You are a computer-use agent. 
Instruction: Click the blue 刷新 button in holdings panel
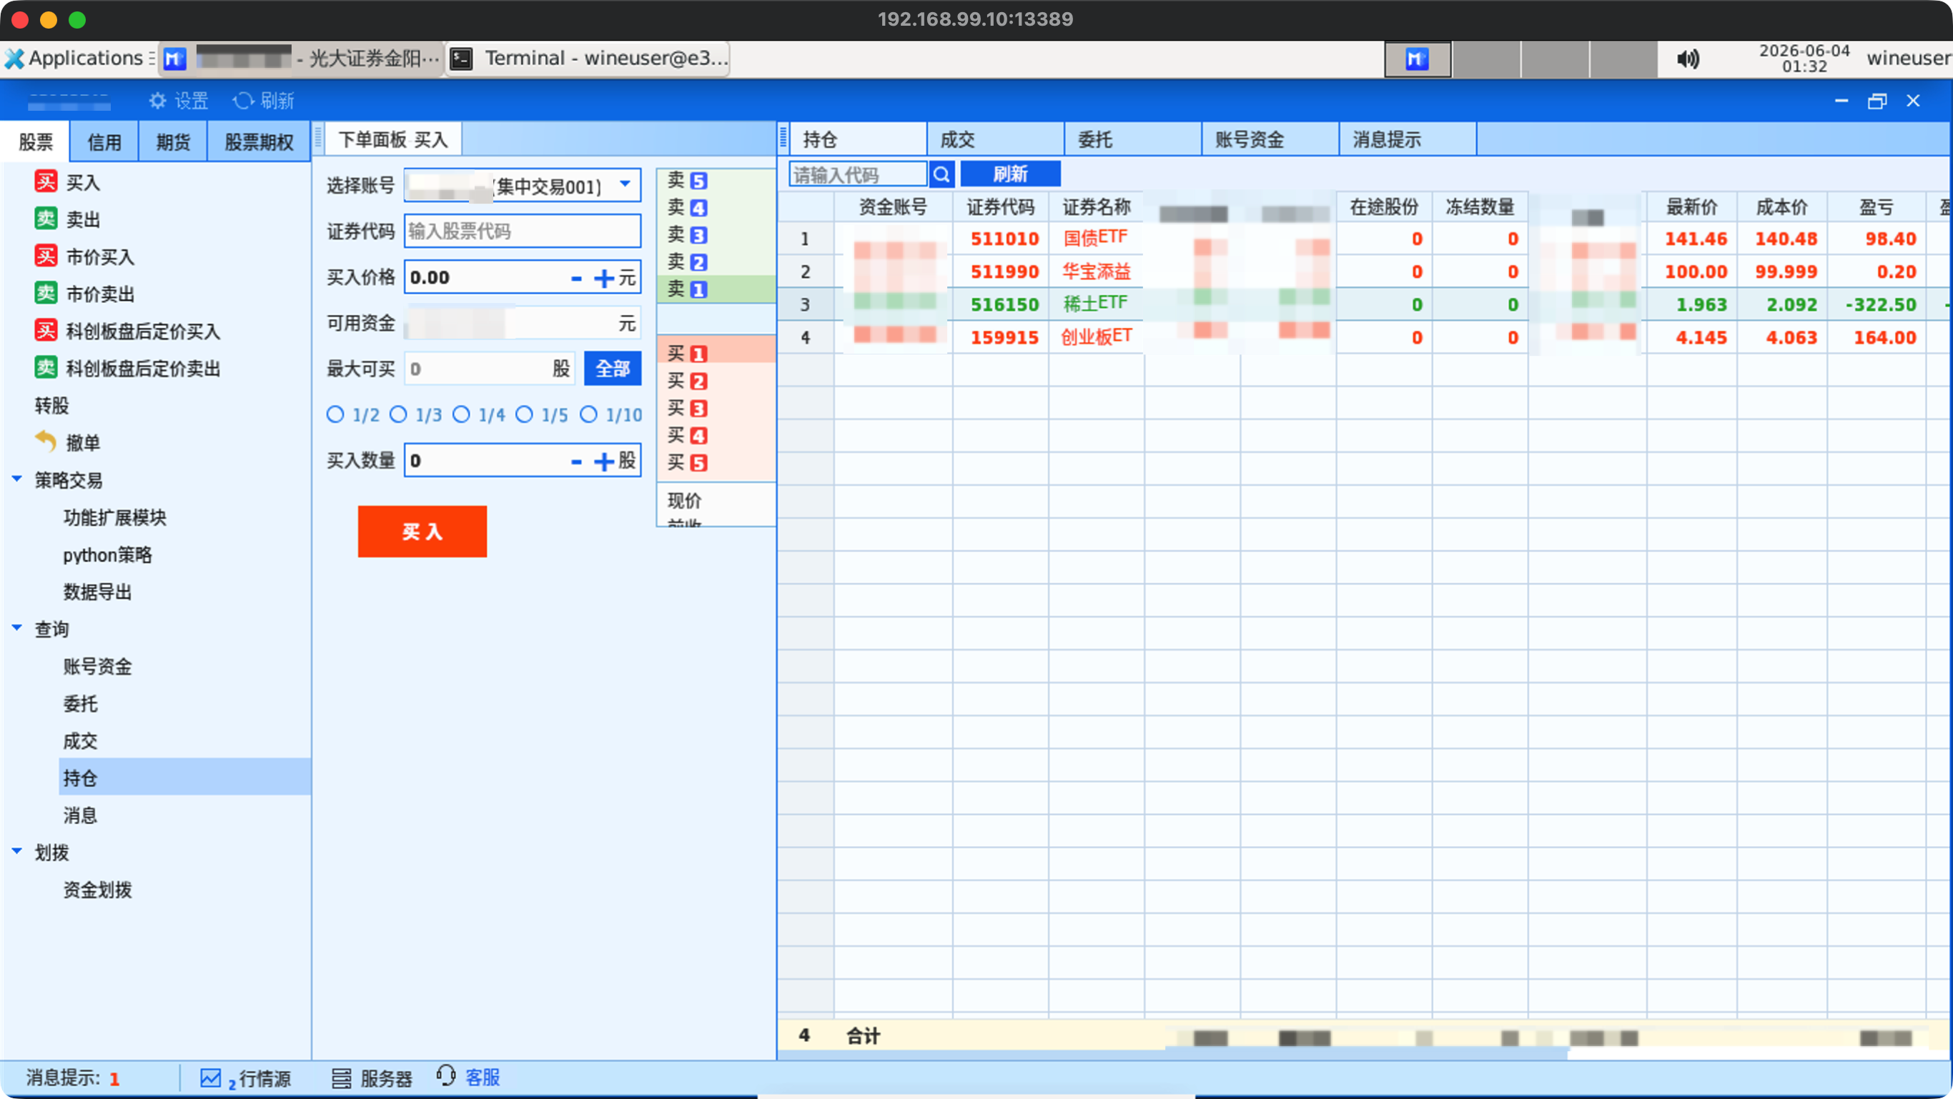(1010, 174)
